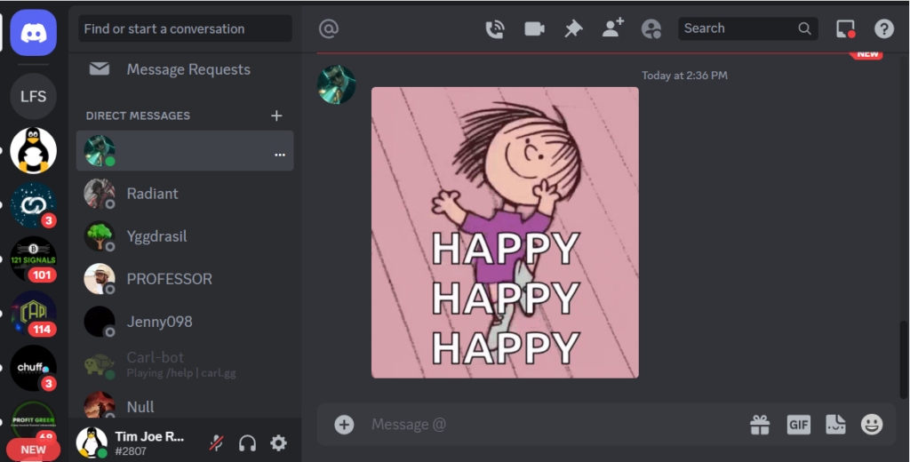The image size is (910, 462).
Task: Open the sticker picker
Action: click(x=835, y=425)
